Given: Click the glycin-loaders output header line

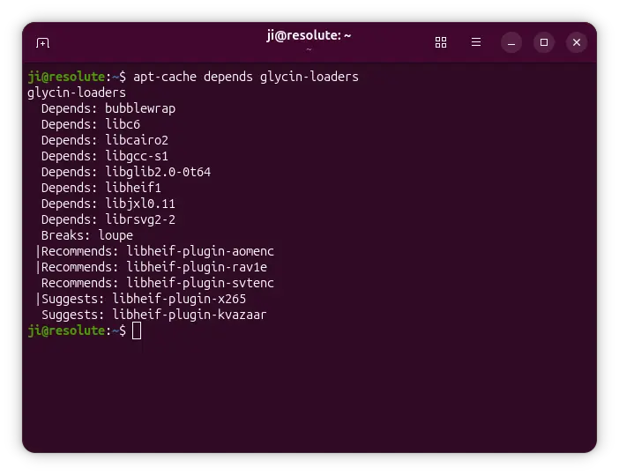Looking at the screenshot, I should [77, 93].
